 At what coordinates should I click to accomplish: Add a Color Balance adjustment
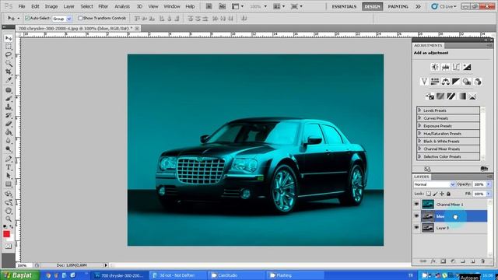coord(446,82)
